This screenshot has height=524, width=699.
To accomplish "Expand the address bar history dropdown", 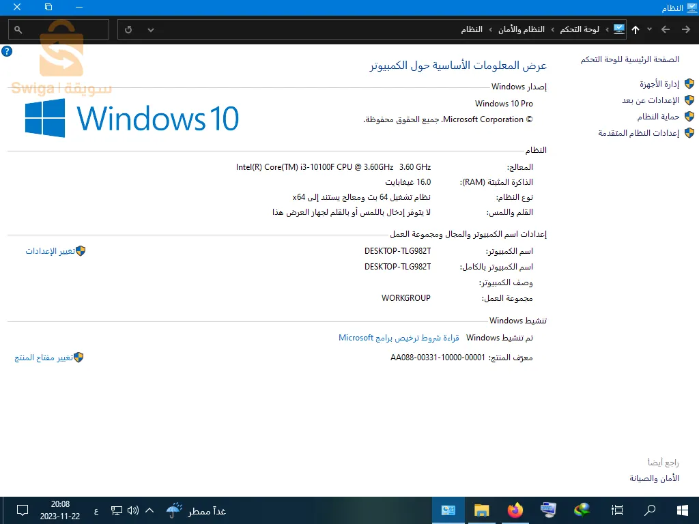I will coord(151,29).
